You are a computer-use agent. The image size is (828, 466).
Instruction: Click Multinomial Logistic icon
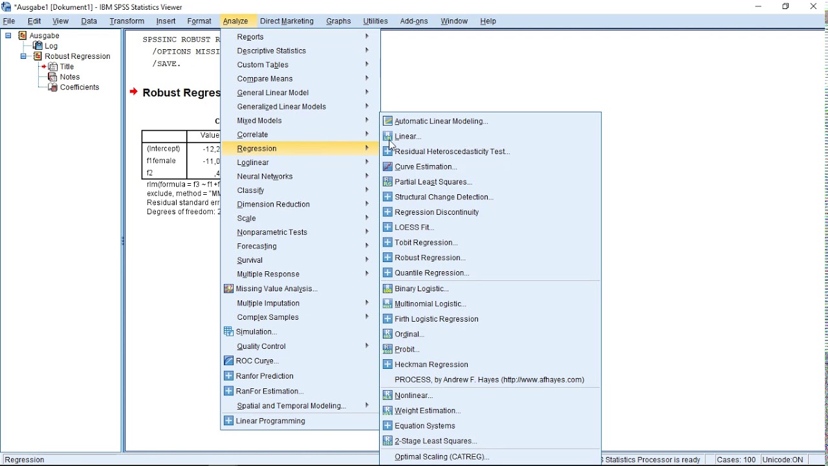pyautogui.click(x=388, y=304)
